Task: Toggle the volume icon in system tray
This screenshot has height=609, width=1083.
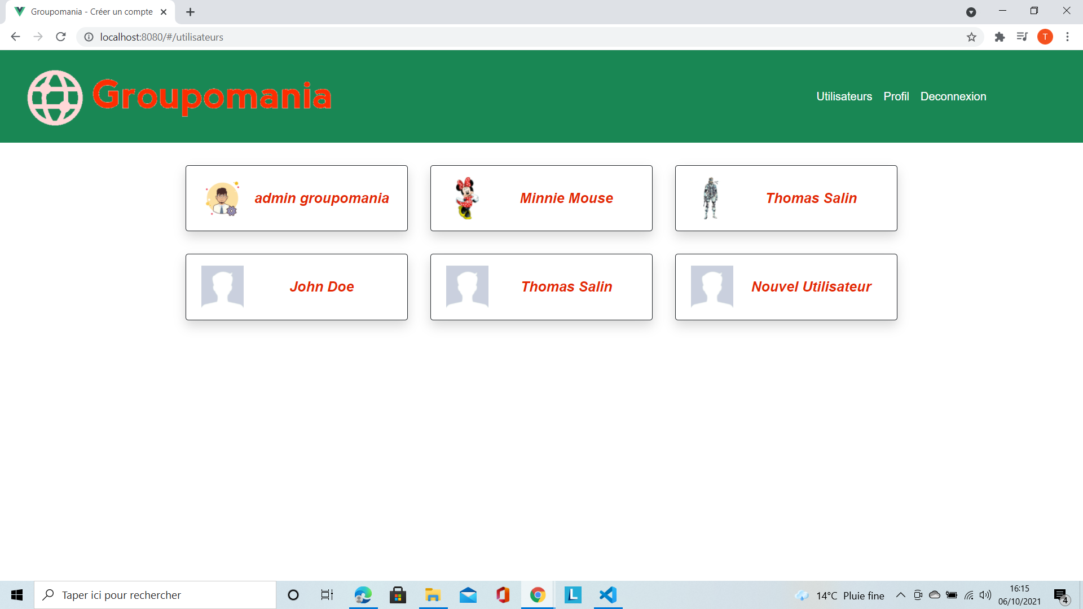Action: [987, 595]
